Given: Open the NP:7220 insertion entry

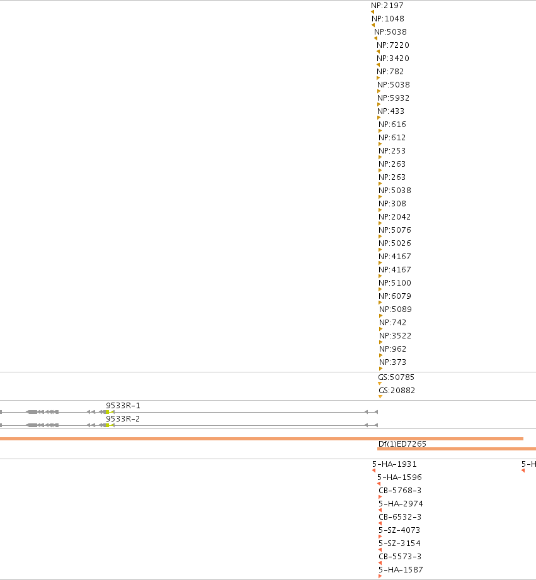Looking at the screenshot, I should (x=393, y=45).
